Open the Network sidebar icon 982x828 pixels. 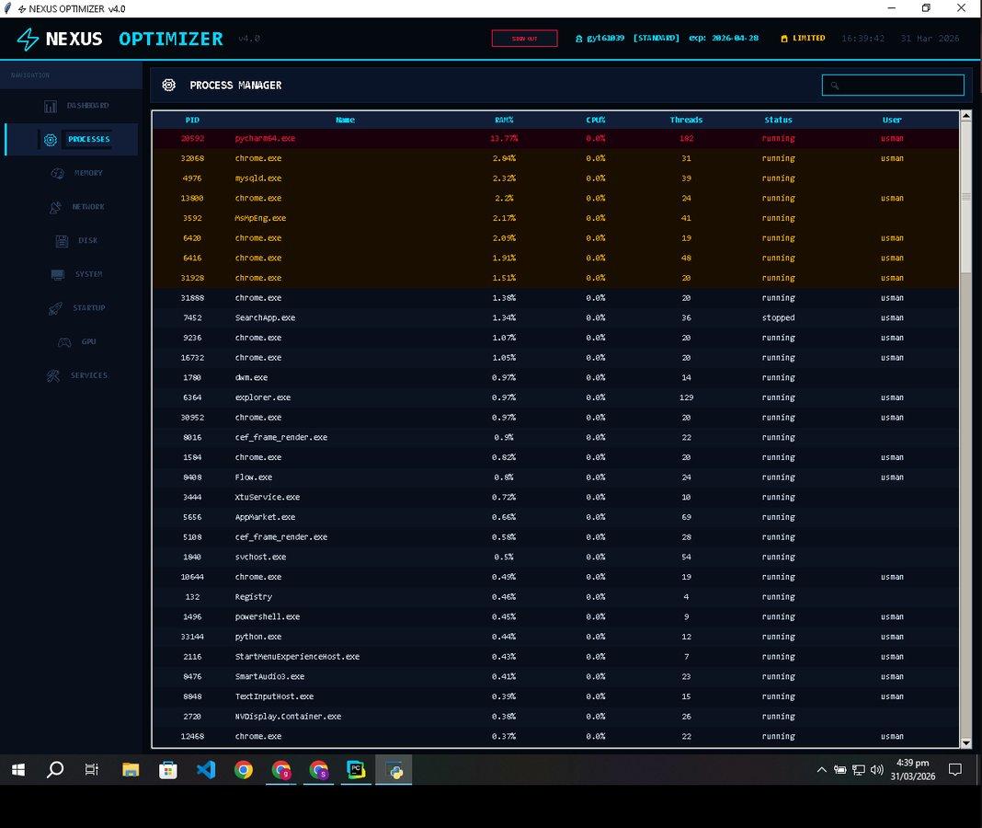click(x=56, y=207)
